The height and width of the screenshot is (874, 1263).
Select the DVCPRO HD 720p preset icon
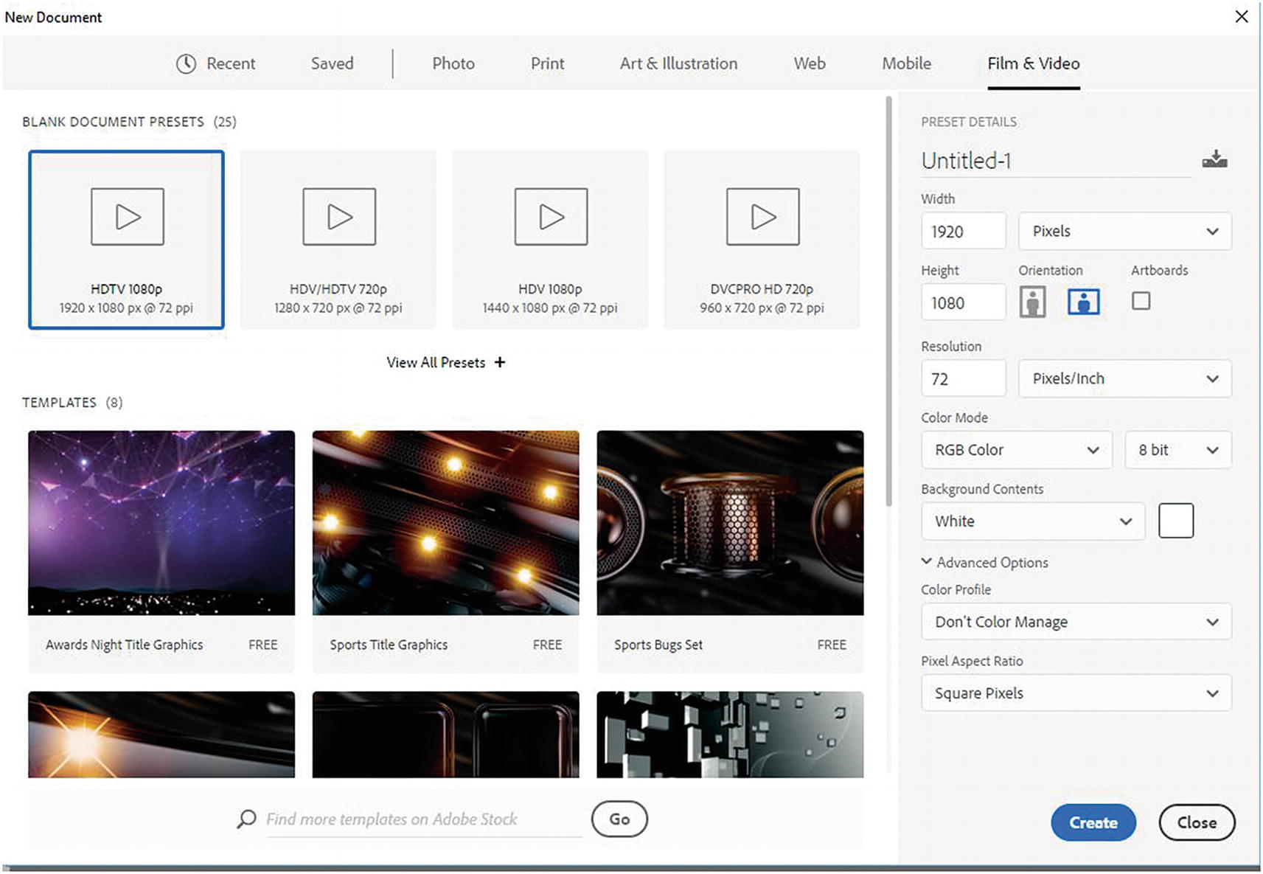coord(762,217)
